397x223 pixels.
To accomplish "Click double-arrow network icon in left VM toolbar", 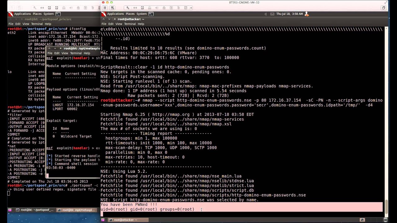I will [x=42, y=8].
